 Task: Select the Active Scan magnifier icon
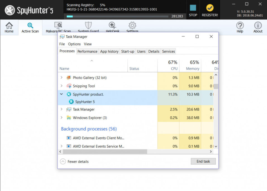click(30, 26)
